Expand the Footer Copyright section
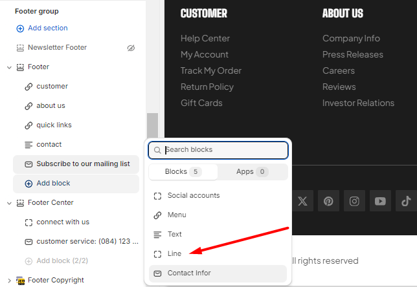The image size is (417, 287). pyautogui.click(x=8, y=281)
